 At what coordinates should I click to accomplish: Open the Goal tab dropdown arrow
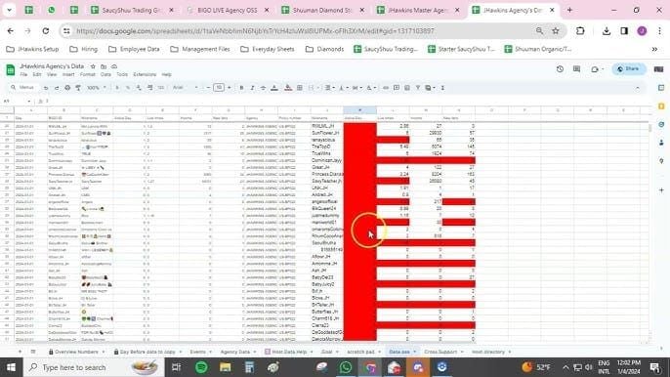[x=337, y=352]
